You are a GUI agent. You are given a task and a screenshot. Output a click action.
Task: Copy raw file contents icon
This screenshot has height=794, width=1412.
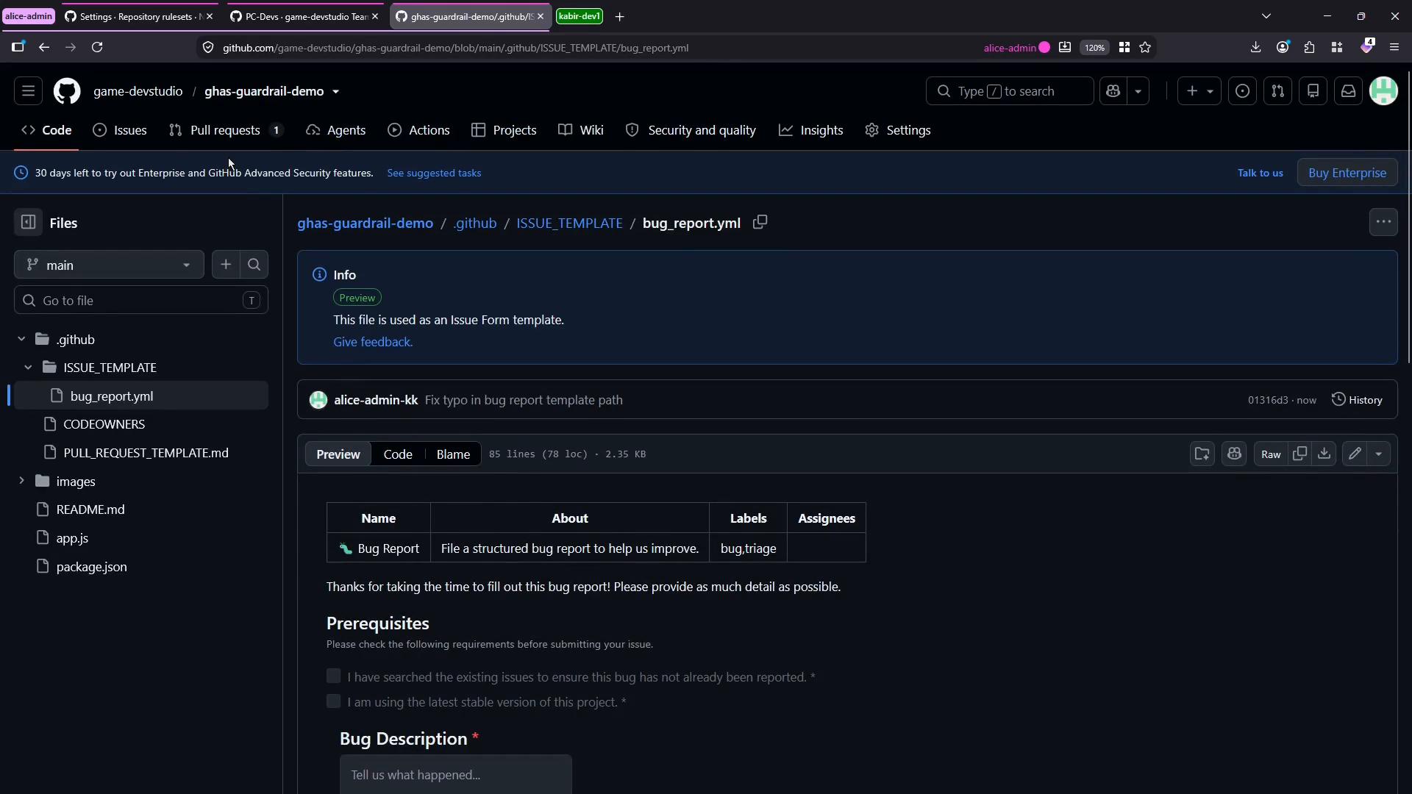click(1299, 454)
